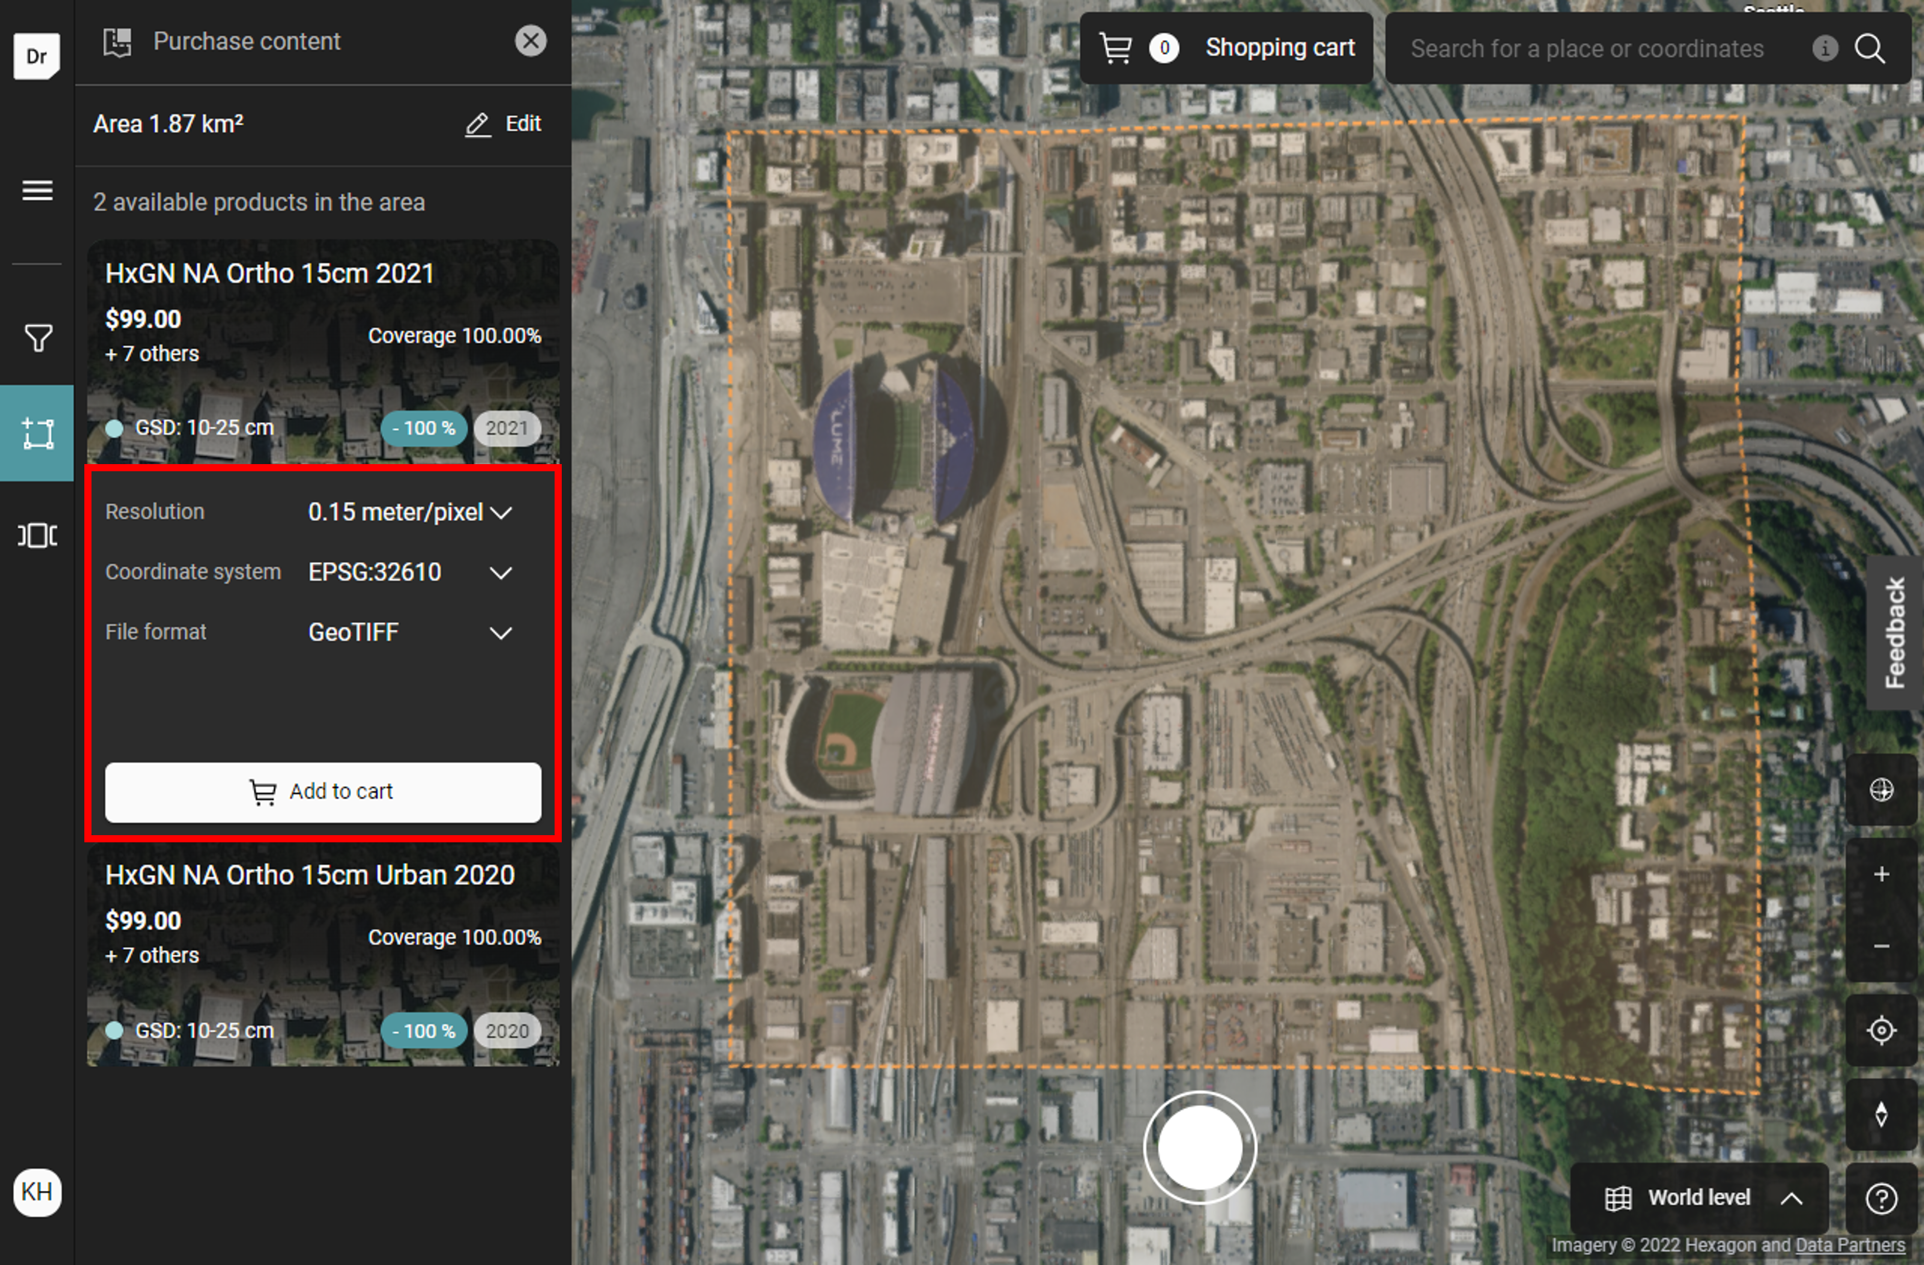Open the File format GeoTIFF dropdown

410,633
